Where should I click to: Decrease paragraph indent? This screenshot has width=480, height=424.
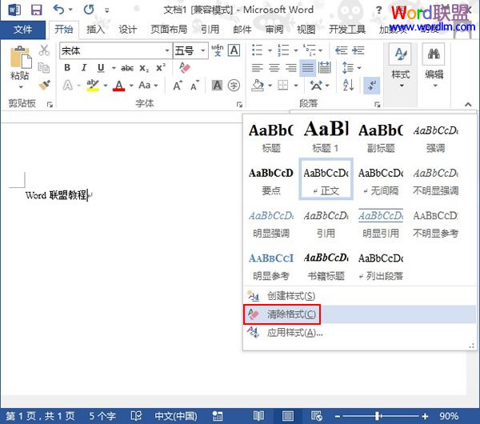(342, 50)
